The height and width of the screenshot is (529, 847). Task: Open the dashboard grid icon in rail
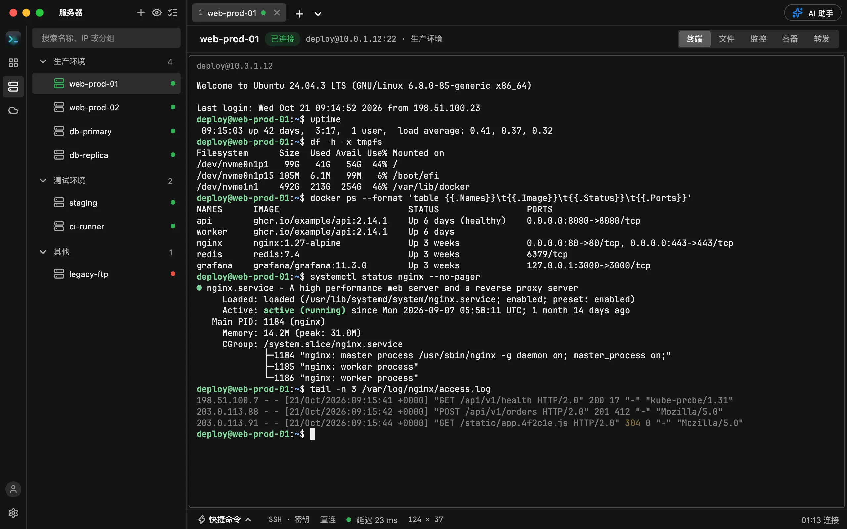tap(13, 62)
